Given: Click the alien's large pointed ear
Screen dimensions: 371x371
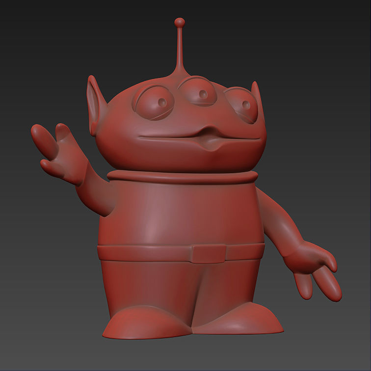Looking at the screenshot, I should click(x=96, y=106).
